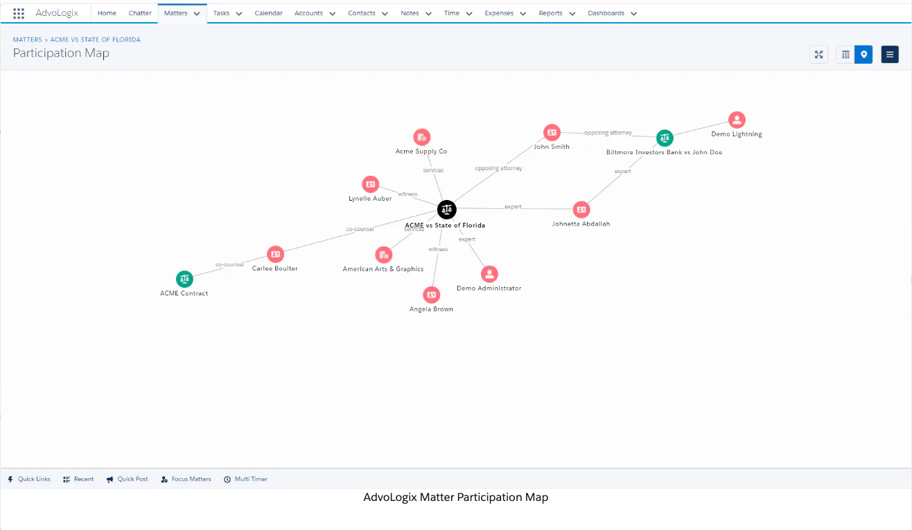Select the ACME Contract matter node
This screenshot has height=530, width=912.
point(184,279)
